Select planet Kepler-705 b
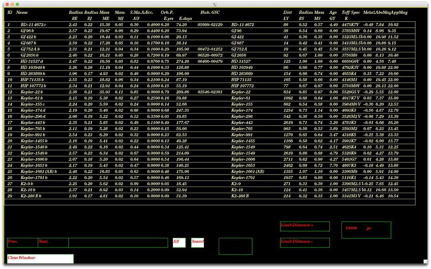The height and width of the screenshot is (269, 431). coord(210,128)
